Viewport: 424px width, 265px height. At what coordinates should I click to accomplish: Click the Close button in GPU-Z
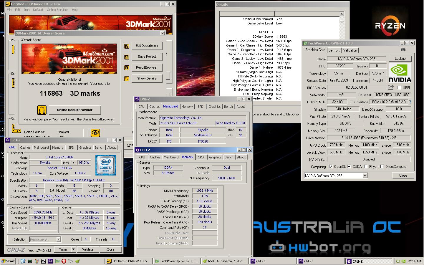pyautogui.click(x=403, y=175)
